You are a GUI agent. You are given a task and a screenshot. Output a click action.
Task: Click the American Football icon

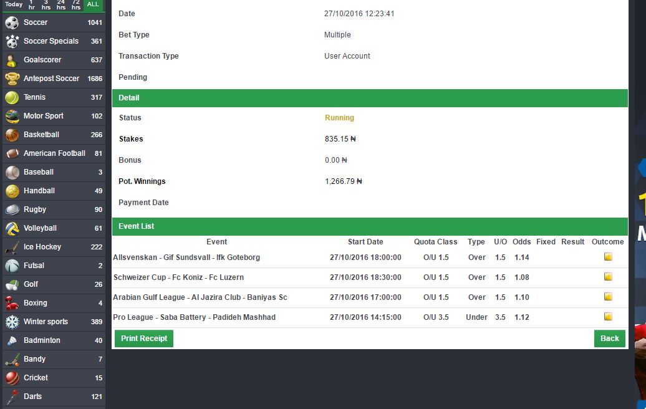[x=12, y=153]
